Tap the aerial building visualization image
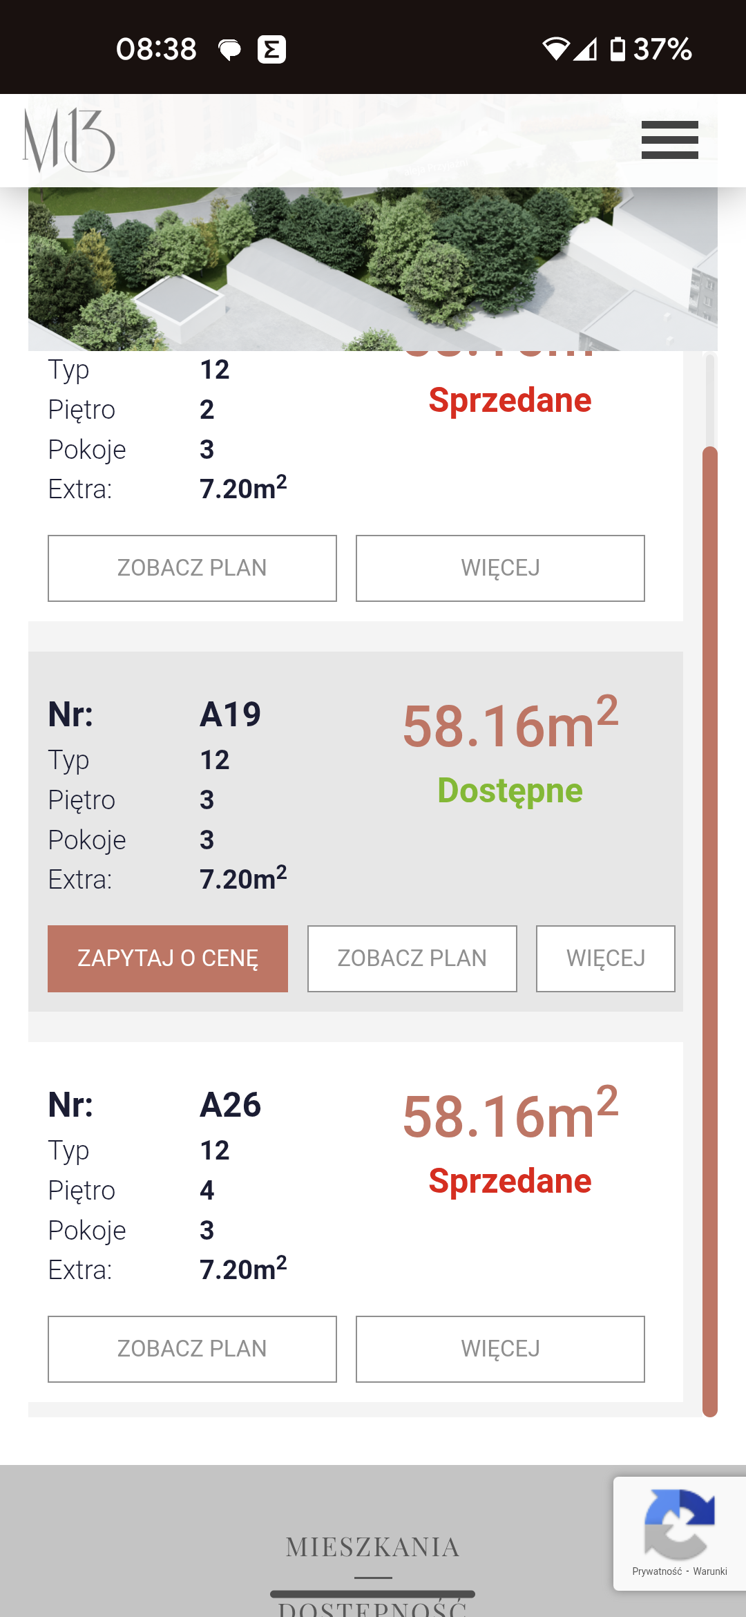The height and width of the screenshot is (1617, 746). point(373,269)
